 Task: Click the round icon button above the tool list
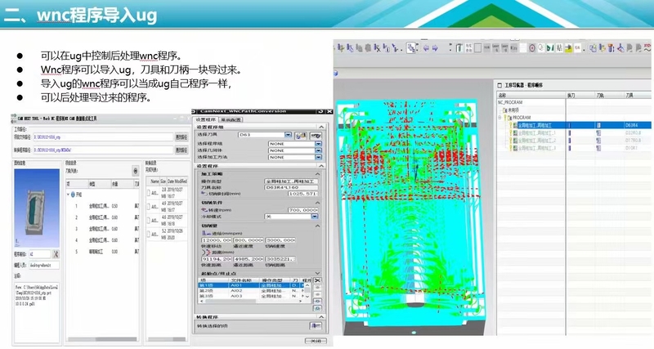[135, 171]
